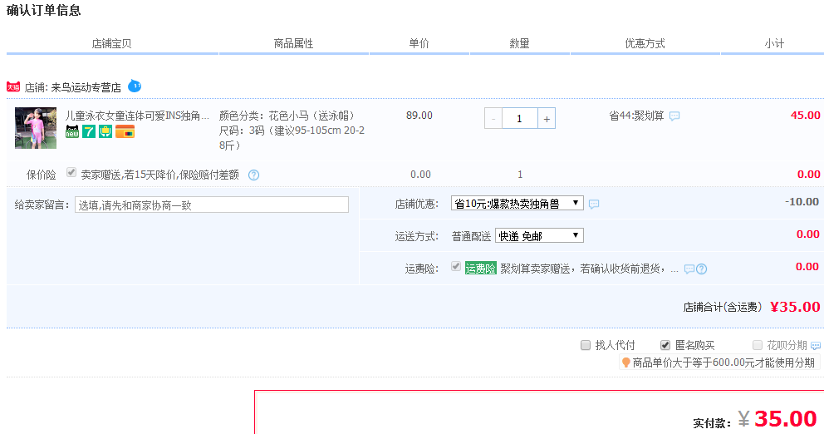Click the 省44:聚划算 discount text

click(x=636, y=116)
